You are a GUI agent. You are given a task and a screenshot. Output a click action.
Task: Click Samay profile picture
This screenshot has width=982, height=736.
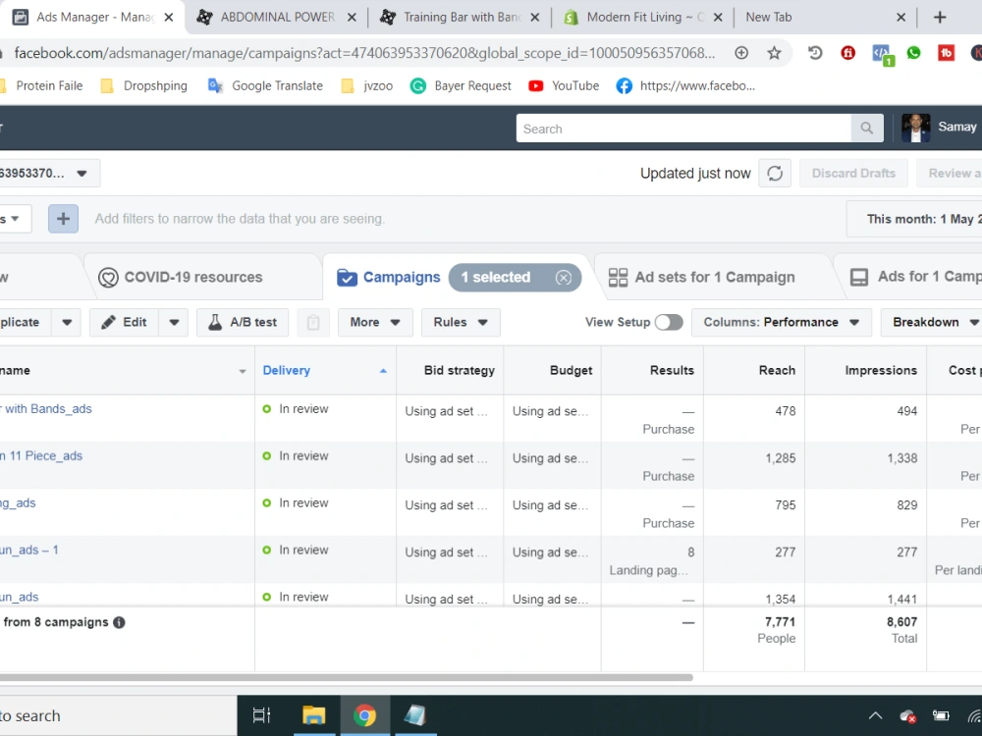pos(915,128)
